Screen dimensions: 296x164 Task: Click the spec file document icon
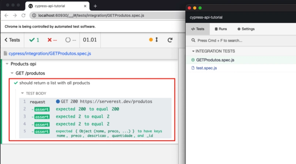coord(6,53)
